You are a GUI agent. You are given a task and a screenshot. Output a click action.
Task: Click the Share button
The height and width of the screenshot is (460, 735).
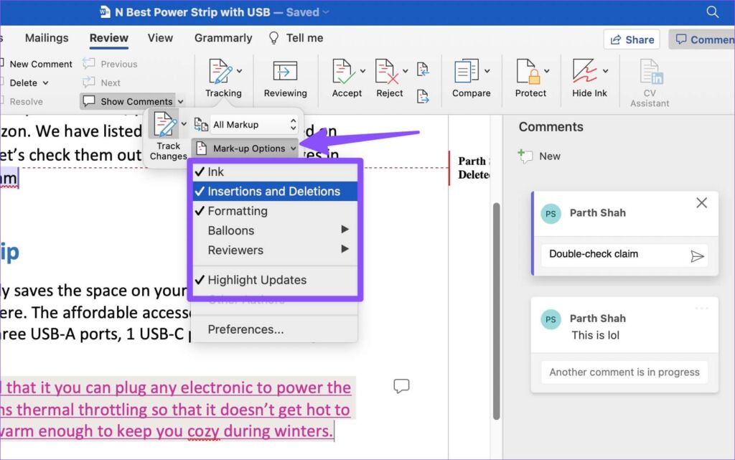[x=632, y=39]
